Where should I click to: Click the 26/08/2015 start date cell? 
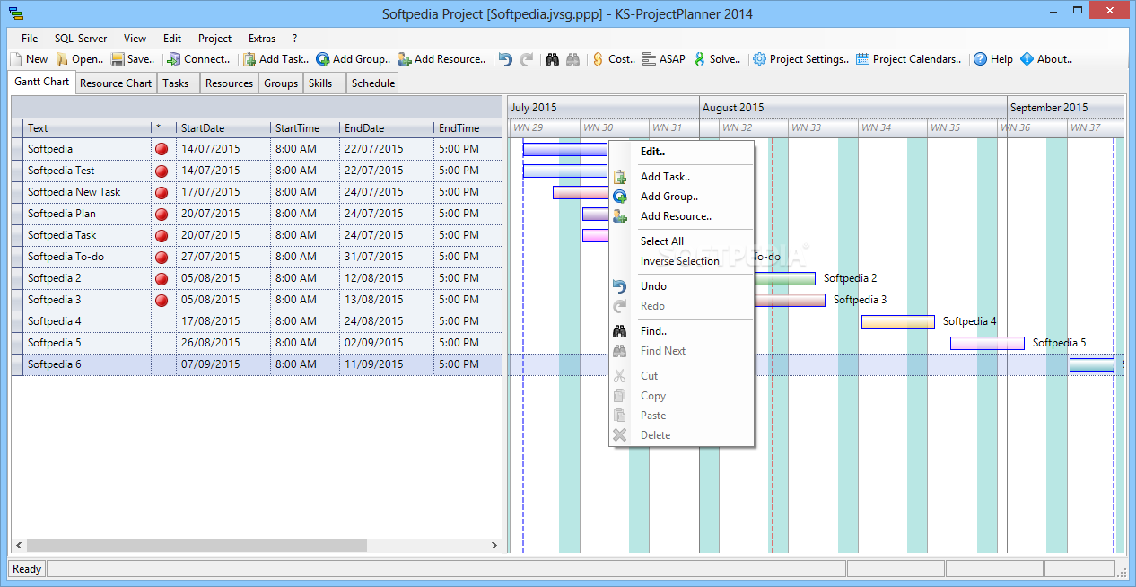pyautogui.click(x=223, y=343)
